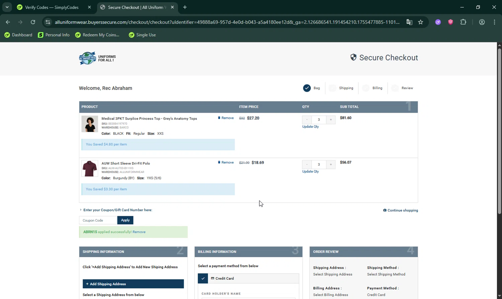The width and height of the screenshot is (502, 299).
Task: Select the Billing checkout step
Action: [x=372, y=88]
